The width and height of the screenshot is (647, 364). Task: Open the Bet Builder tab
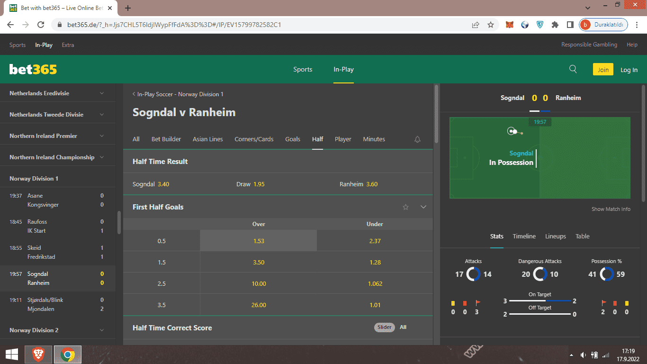[x=166, y=139]
